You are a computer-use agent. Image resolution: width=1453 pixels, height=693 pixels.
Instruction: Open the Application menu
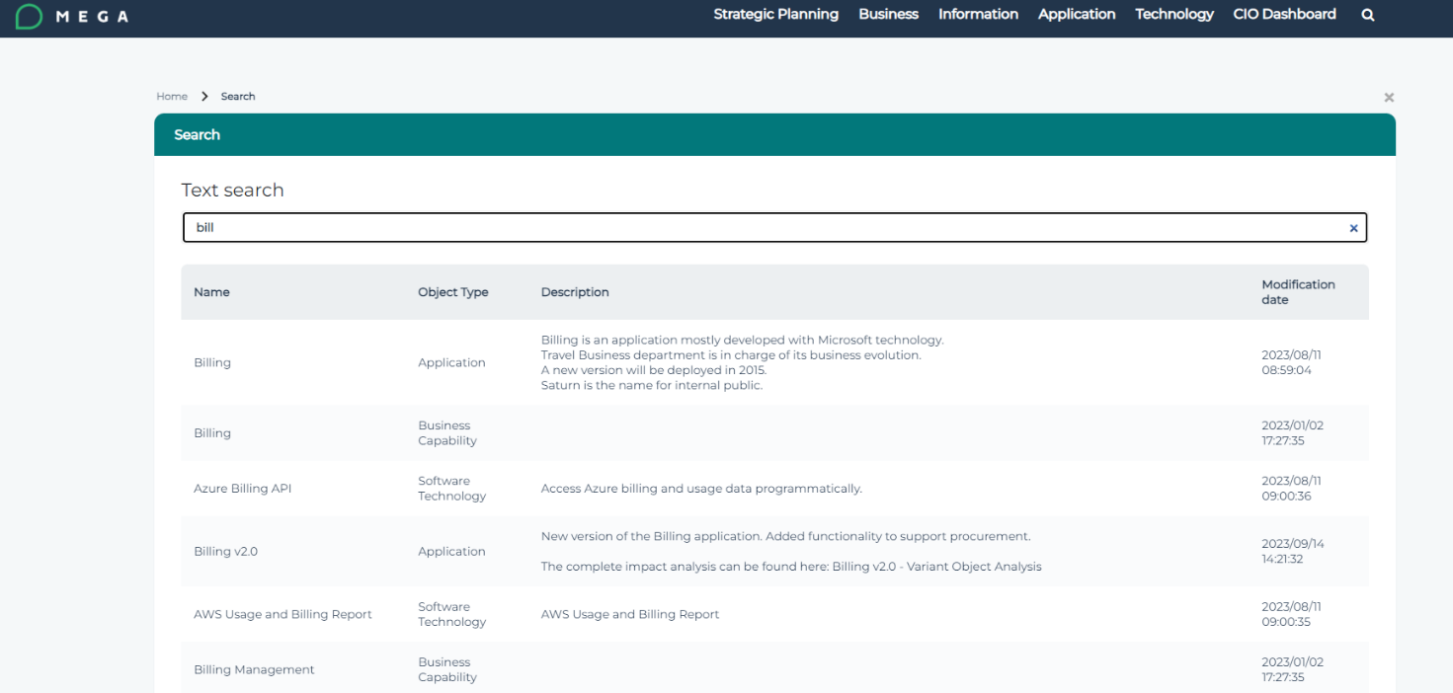point(1076,14)
